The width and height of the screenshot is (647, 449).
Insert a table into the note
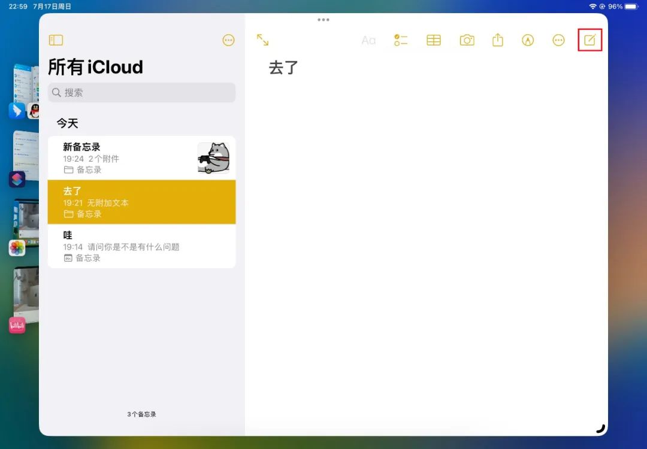click(433, 40)
